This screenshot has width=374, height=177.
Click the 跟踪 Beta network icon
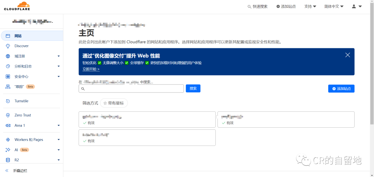point(8,87)
